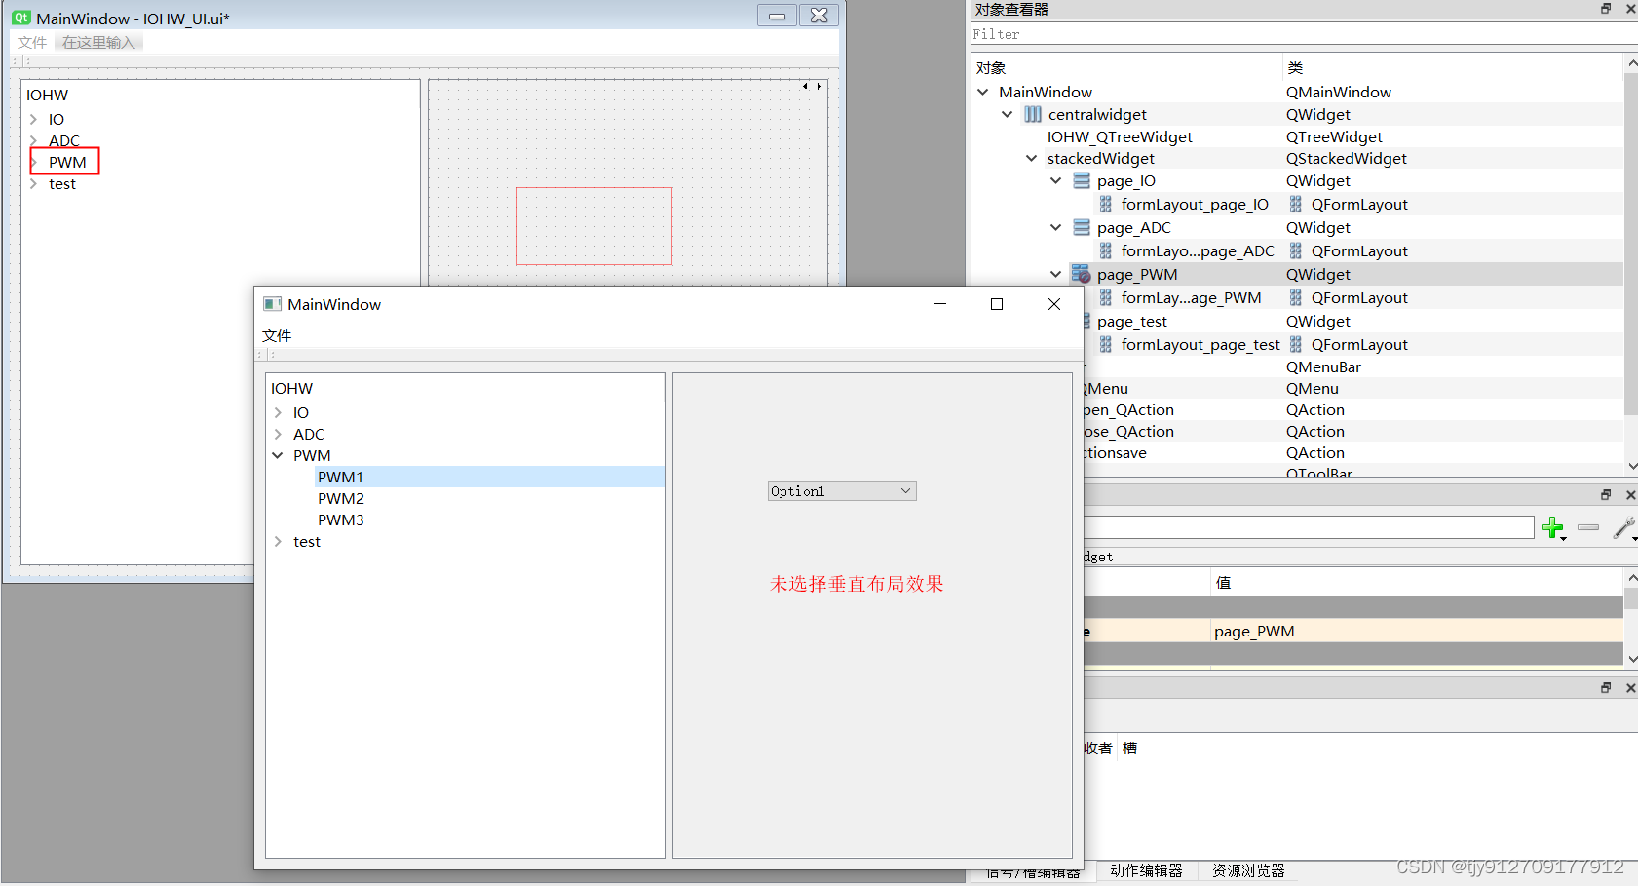The width and height of the screenshot is (1638, 886).
Task: Click the form layout icon beside formLay...age_PWM
Action: 1106,297
